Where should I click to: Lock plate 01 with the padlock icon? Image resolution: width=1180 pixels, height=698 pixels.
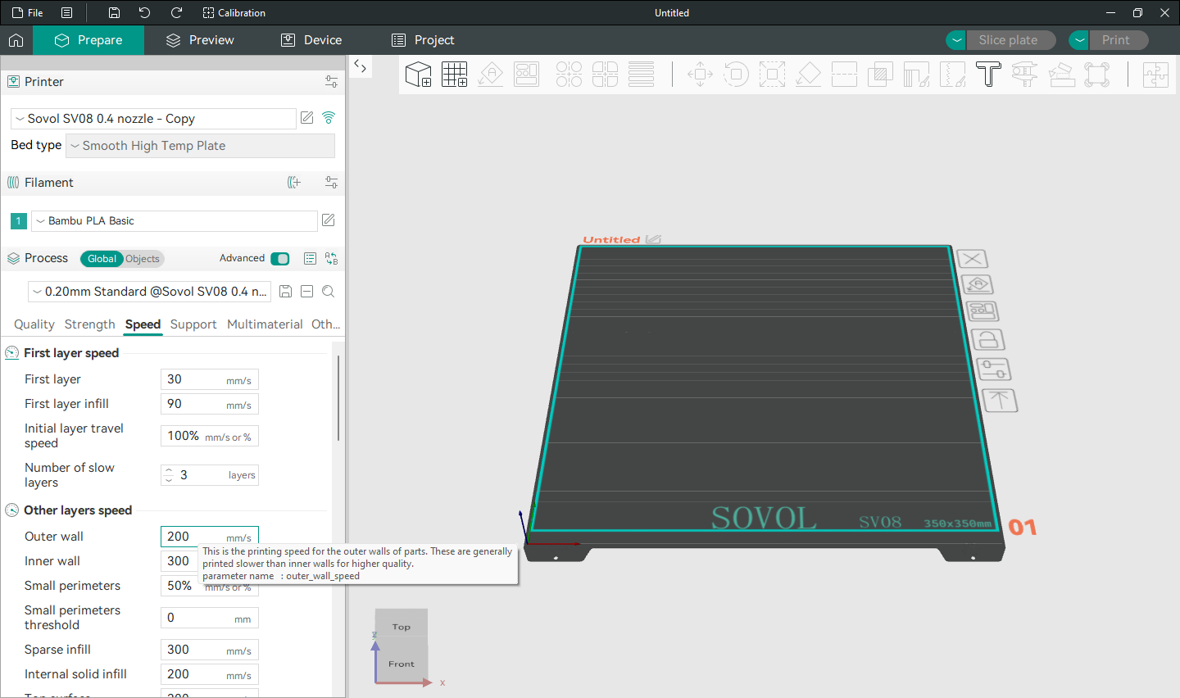click(988, 340)
